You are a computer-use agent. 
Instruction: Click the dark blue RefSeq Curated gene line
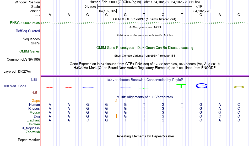click(x=145, y=31)
